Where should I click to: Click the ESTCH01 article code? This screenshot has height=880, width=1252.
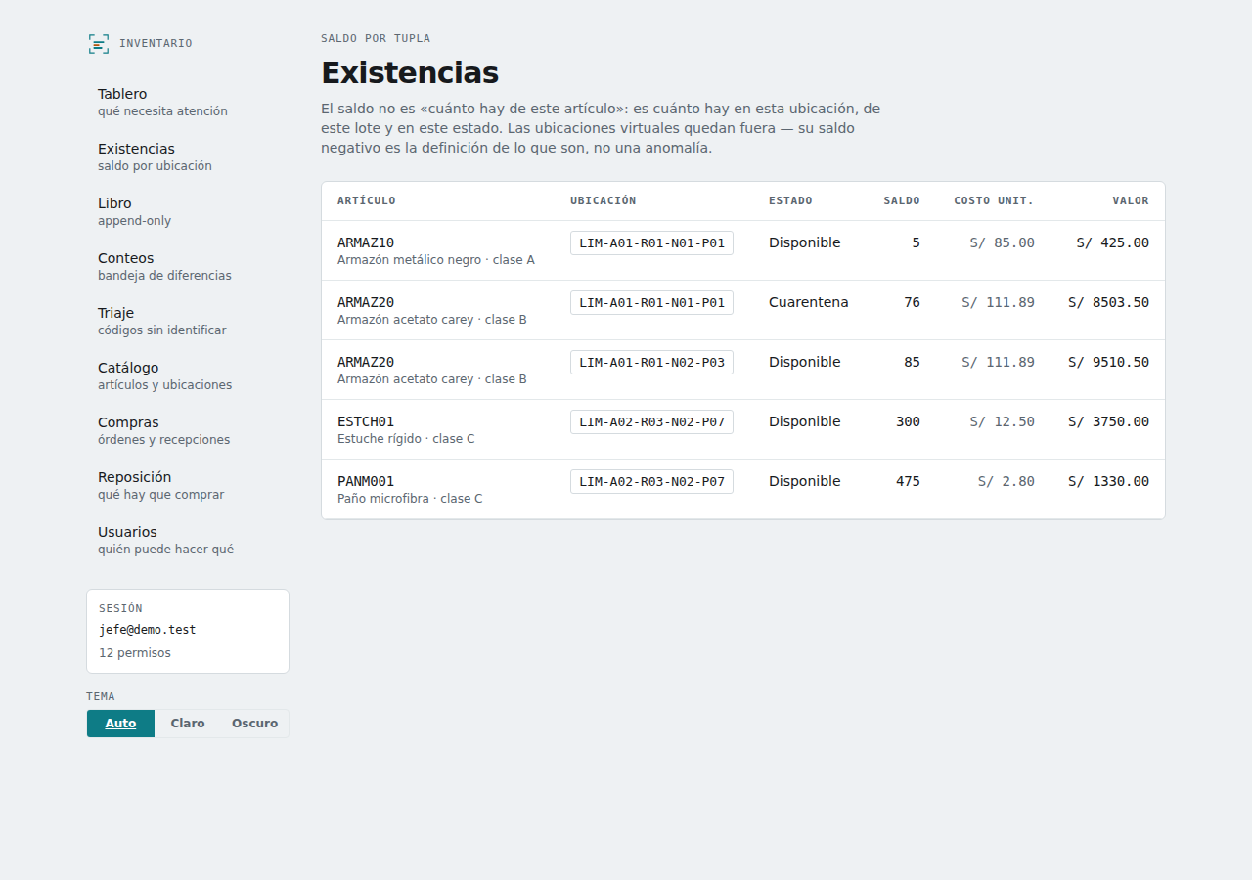click(x=366, y=421)
